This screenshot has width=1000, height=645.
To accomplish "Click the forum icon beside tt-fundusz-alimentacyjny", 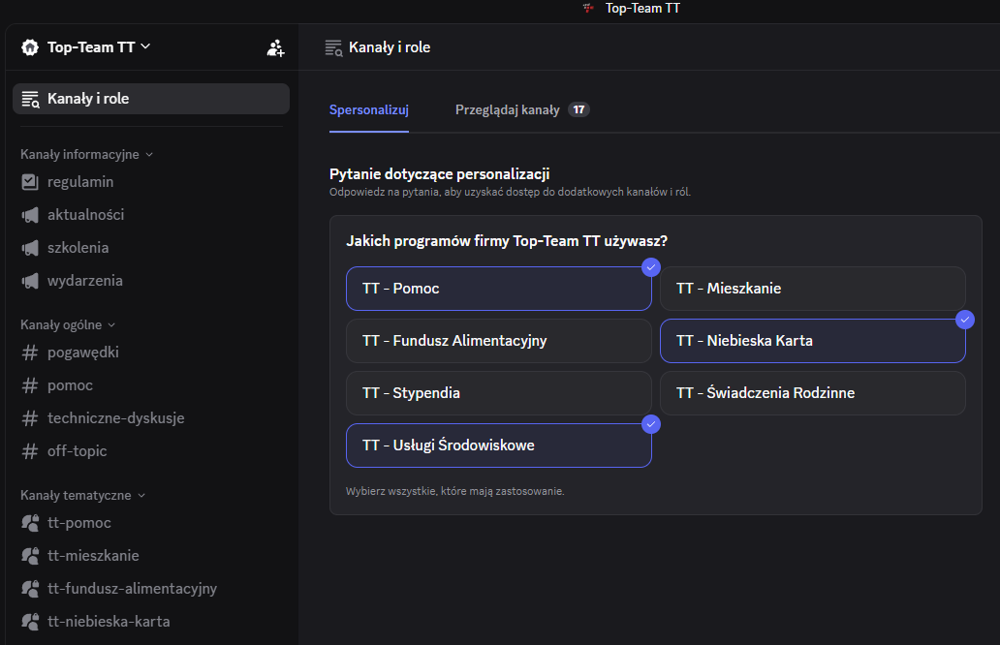I will [x=30, y=588].
